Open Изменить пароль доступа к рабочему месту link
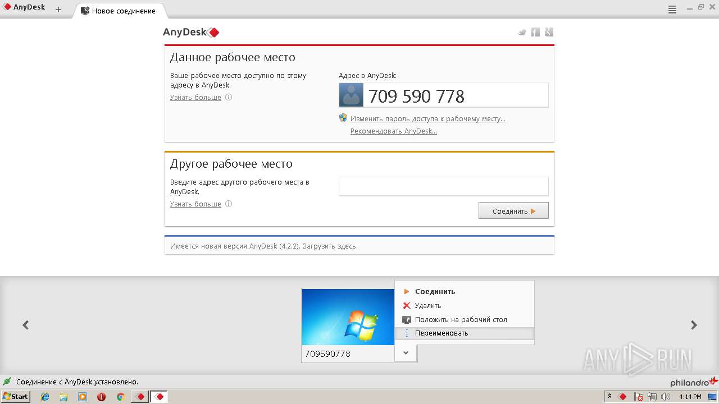This screenshot has width=719, height=404. (x=427, y=118)
